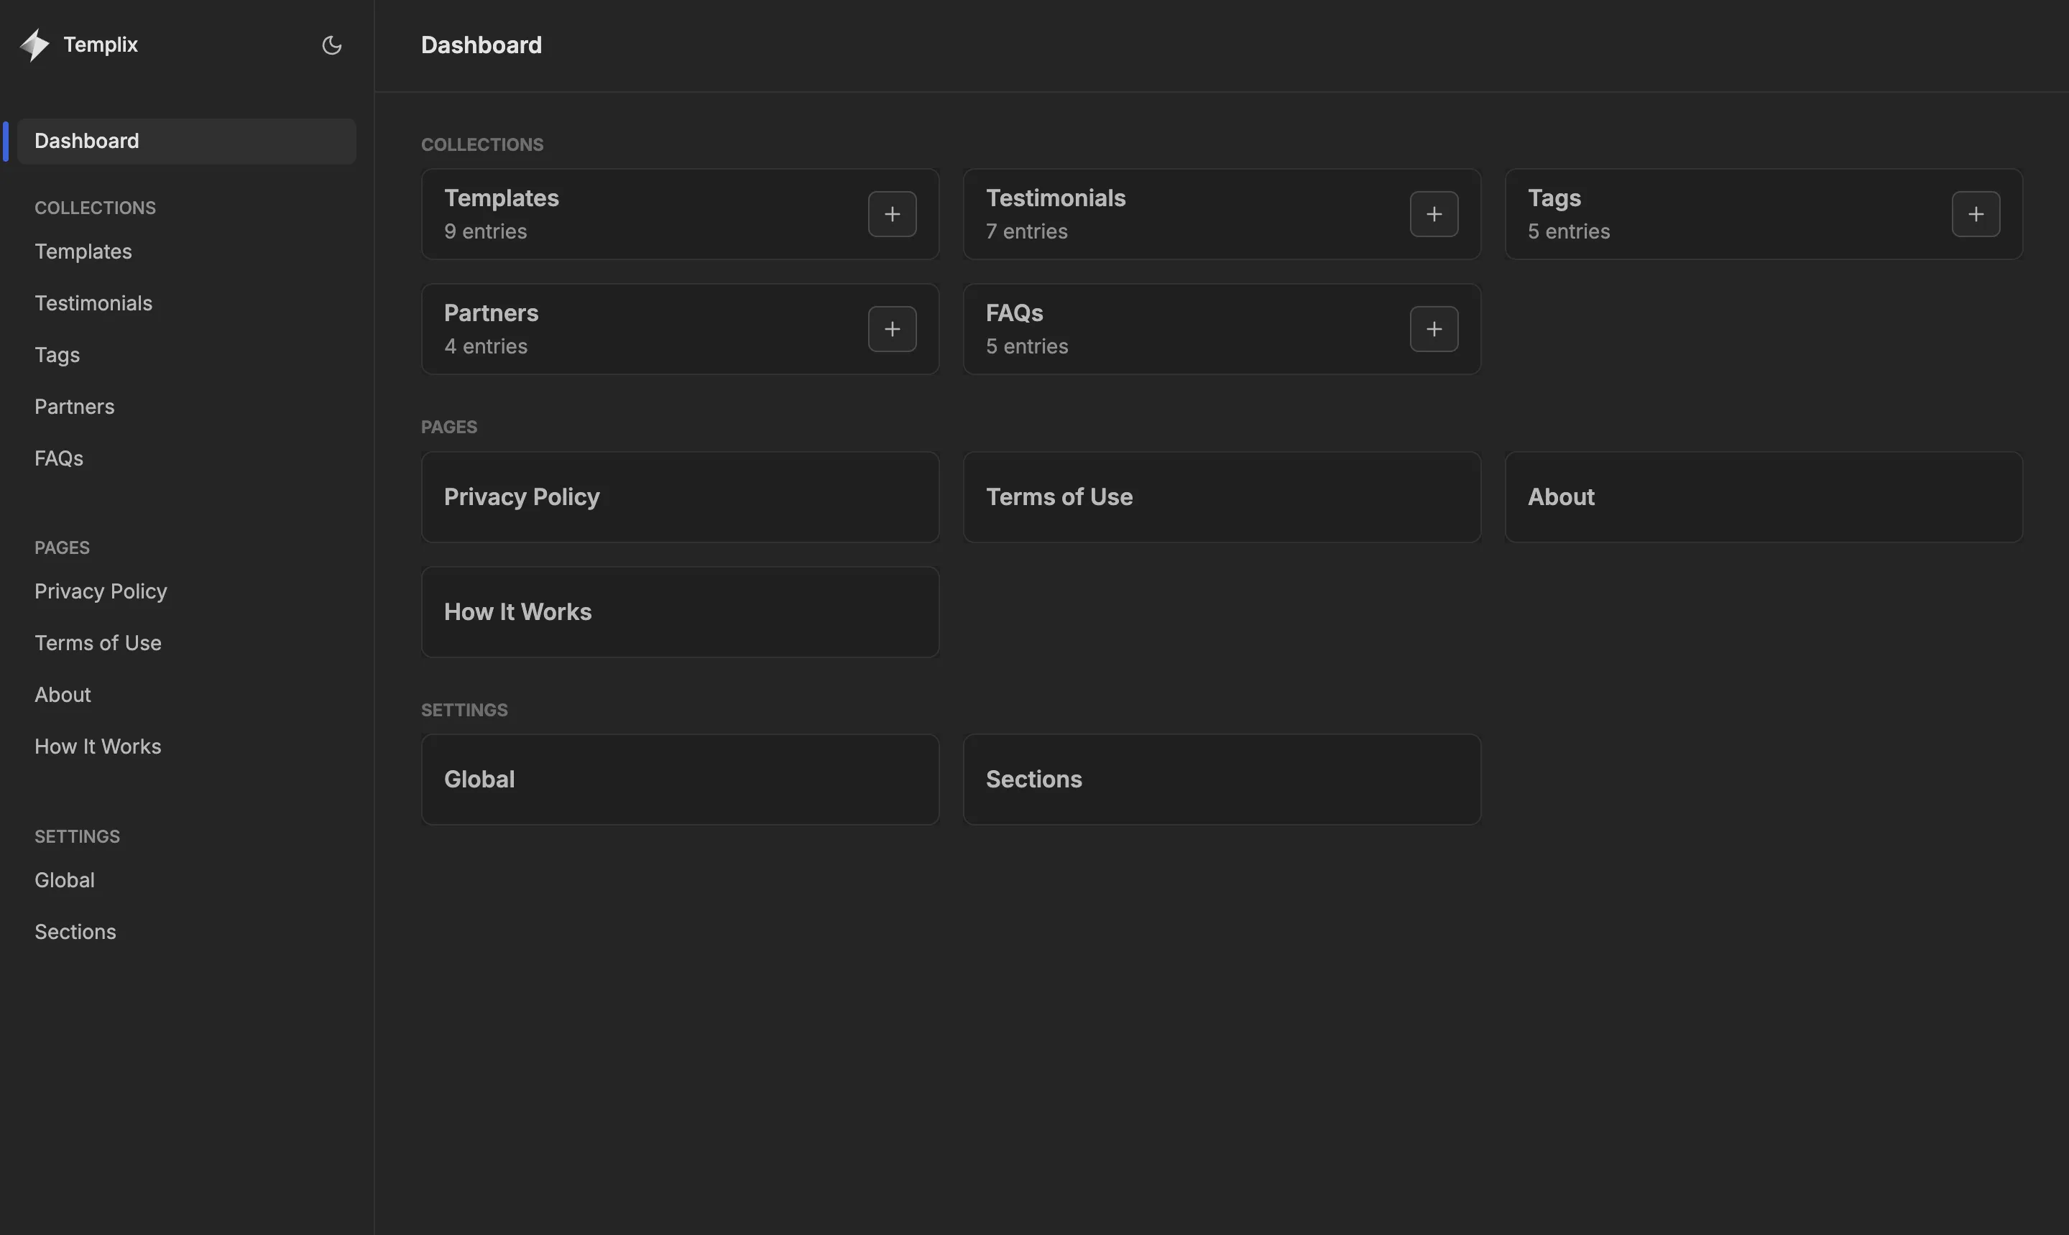Select How It Works in the sidebar
Viewport: 2069px width, 1235px height.
[x=97, y=746]
